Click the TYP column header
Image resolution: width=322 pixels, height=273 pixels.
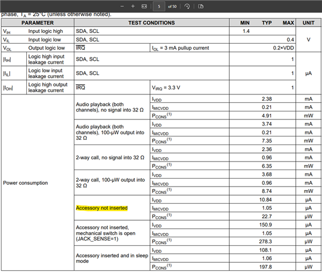click(x=267, y=23)
